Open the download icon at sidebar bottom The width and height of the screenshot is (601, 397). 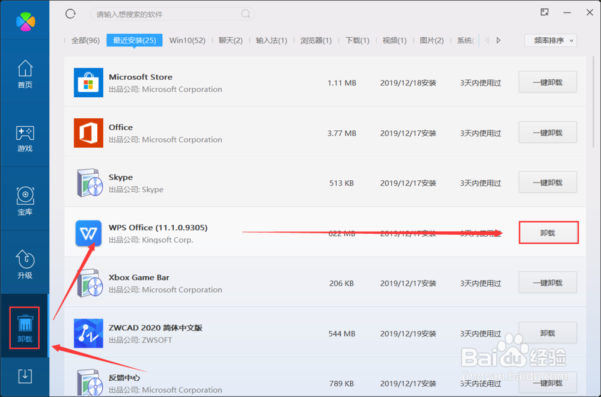click(x=25, y=377)
